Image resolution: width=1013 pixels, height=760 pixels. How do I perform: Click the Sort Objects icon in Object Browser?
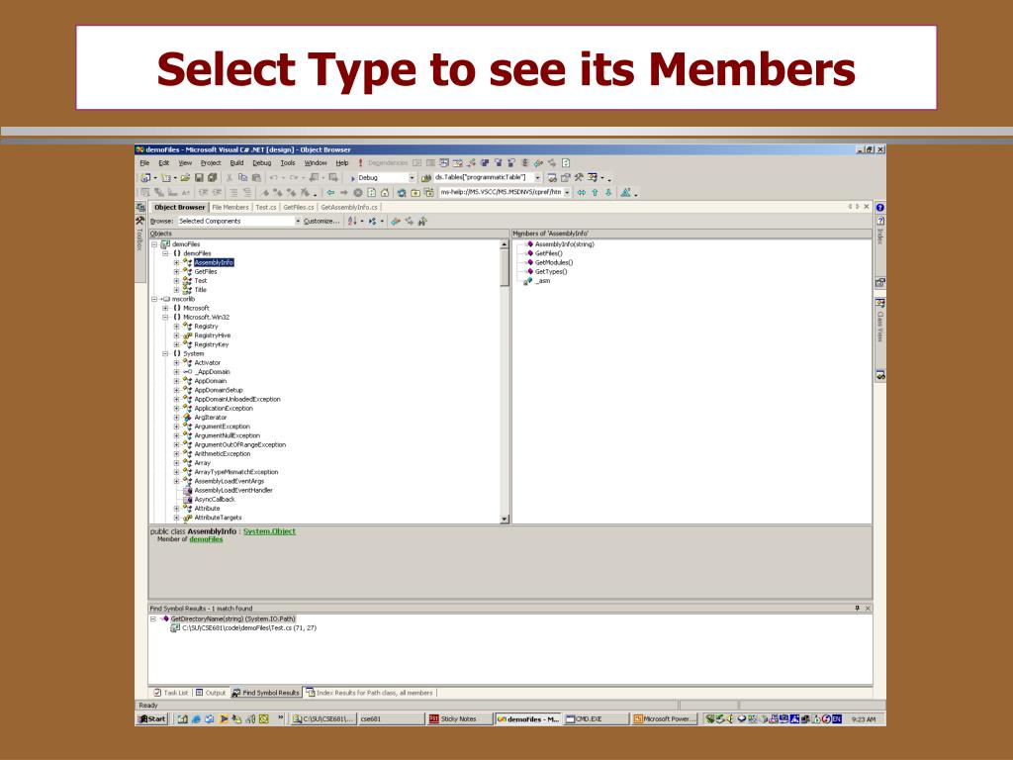352,221
